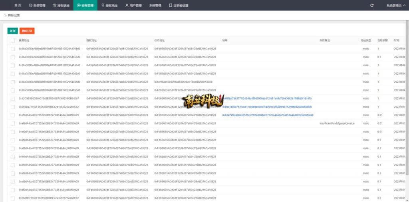Click the double chevron before 转账记录 breadcrumb

coord(5,15)
